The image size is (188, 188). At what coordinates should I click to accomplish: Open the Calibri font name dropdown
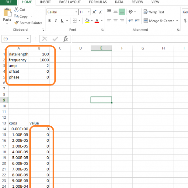76,12
